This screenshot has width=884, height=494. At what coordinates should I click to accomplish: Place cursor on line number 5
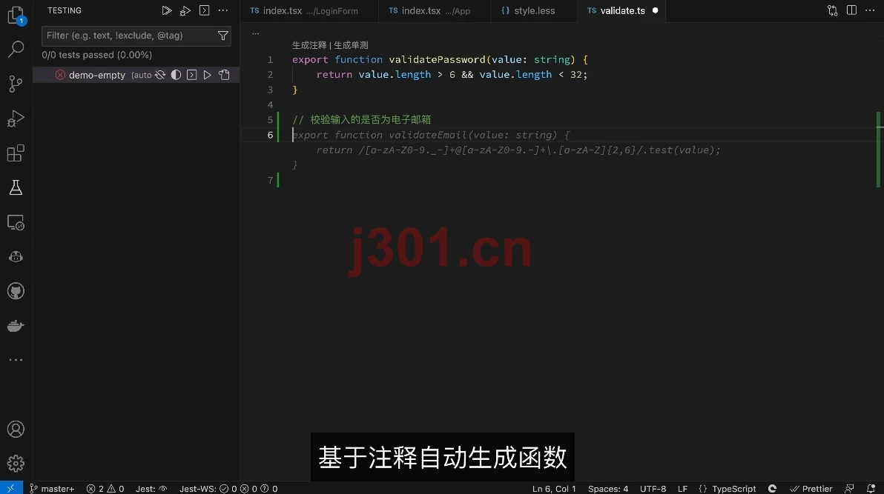point(270,119)
